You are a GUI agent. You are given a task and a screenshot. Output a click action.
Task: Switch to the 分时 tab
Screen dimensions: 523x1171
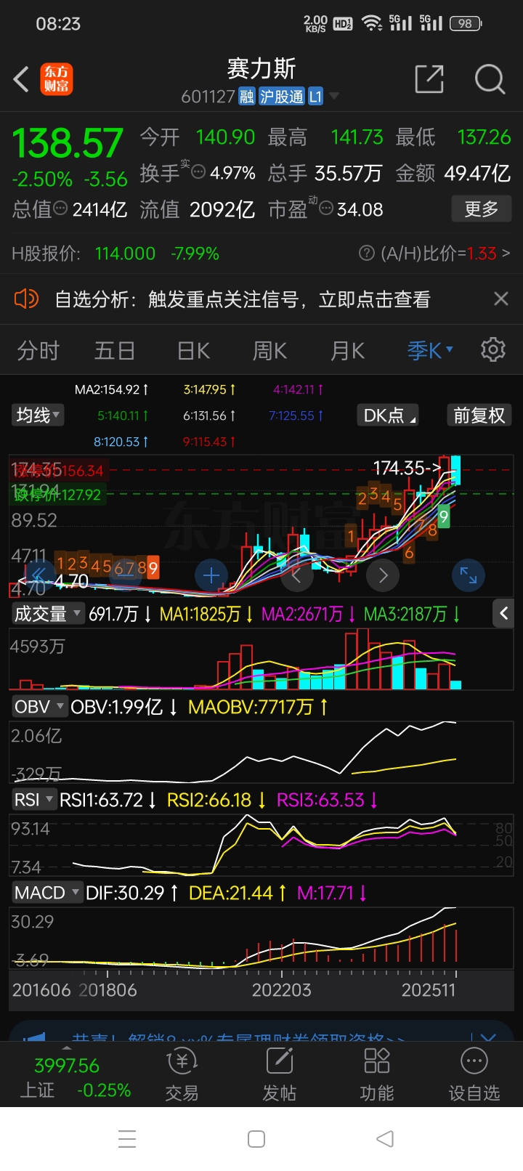[38, 351]
